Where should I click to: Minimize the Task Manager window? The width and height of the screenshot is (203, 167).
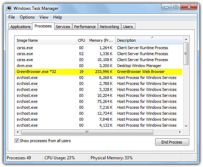point(166,7)
